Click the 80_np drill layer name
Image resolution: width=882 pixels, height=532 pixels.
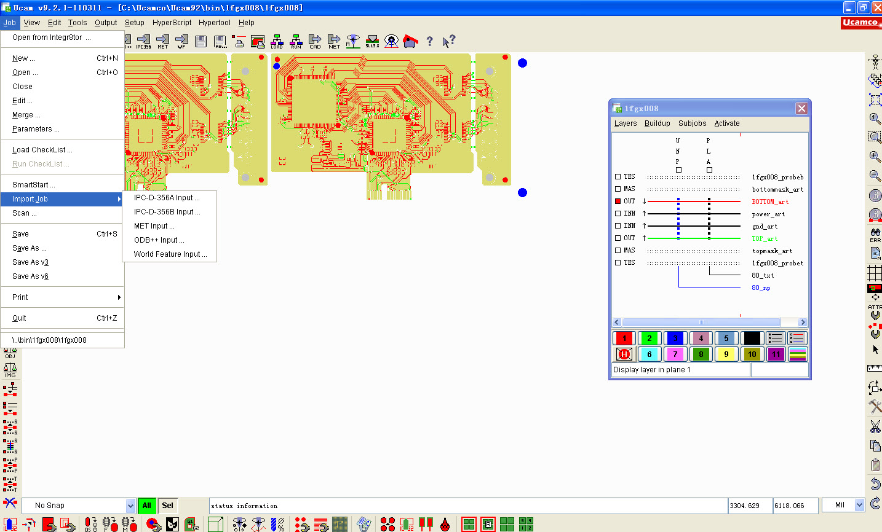761,288
